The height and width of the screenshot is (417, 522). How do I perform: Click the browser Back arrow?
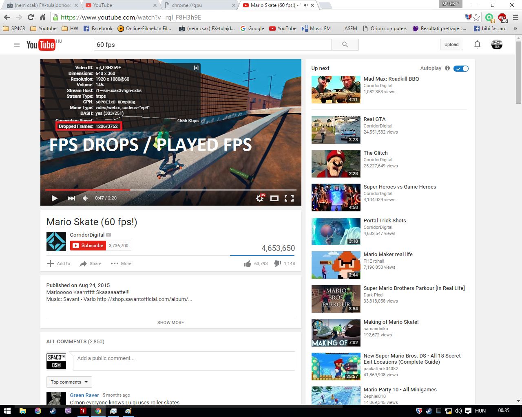(7, 18)
